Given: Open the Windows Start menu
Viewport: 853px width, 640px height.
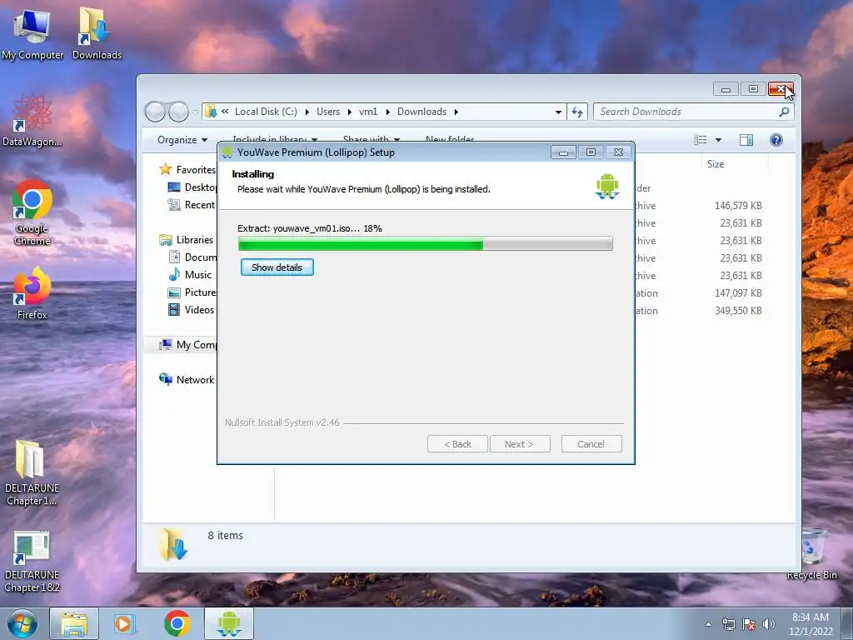Looking at the screenshot, I should [x=22, y=623].
